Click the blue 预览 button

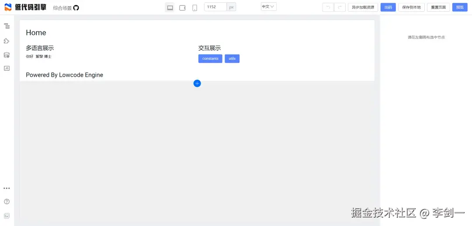point(460,7)
